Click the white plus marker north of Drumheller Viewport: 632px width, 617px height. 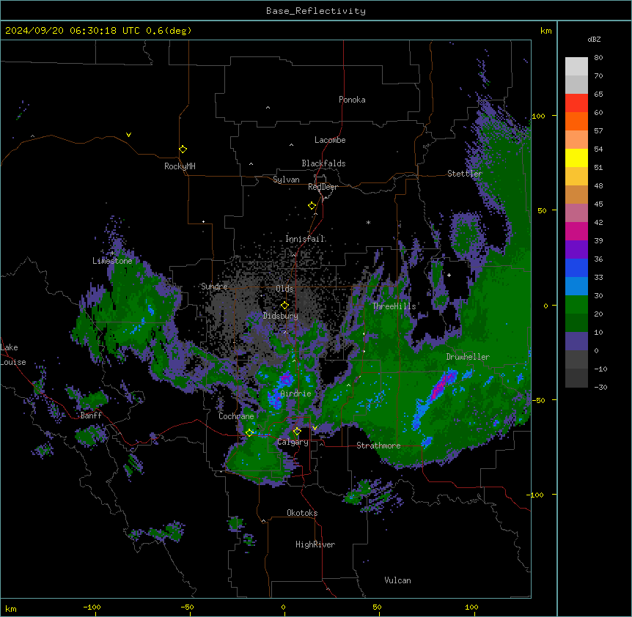449,275
